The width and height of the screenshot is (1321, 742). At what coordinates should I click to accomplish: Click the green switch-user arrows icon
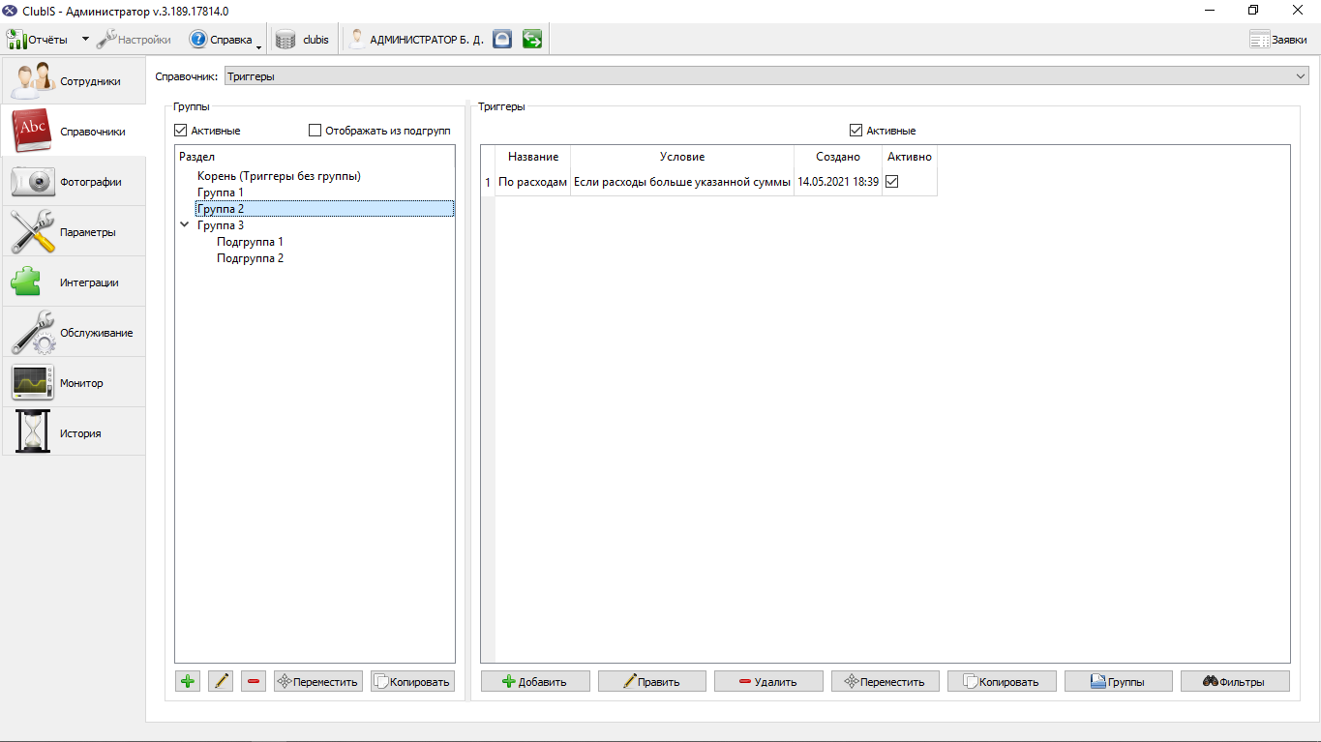point(531,40)
